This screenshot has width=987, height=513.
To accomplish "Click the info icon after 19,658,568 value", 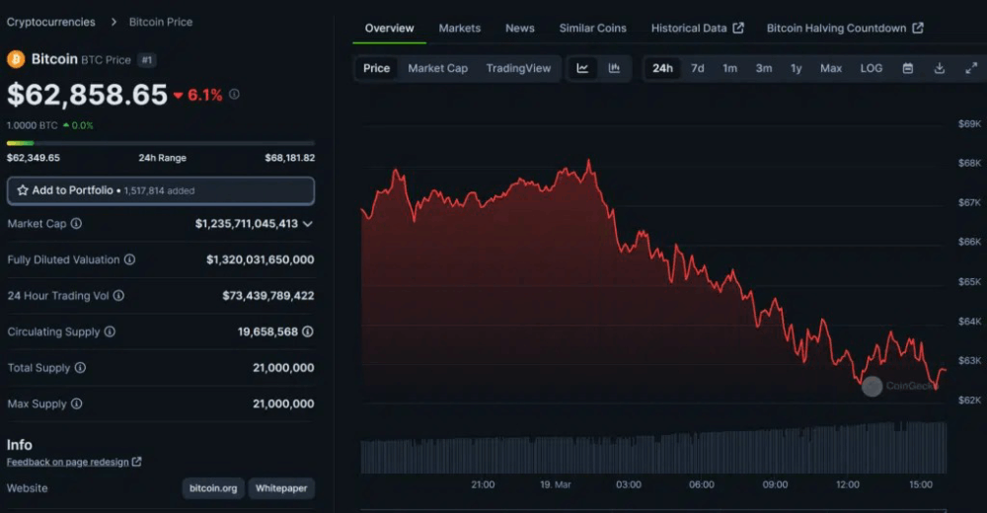I will point(308,331).
